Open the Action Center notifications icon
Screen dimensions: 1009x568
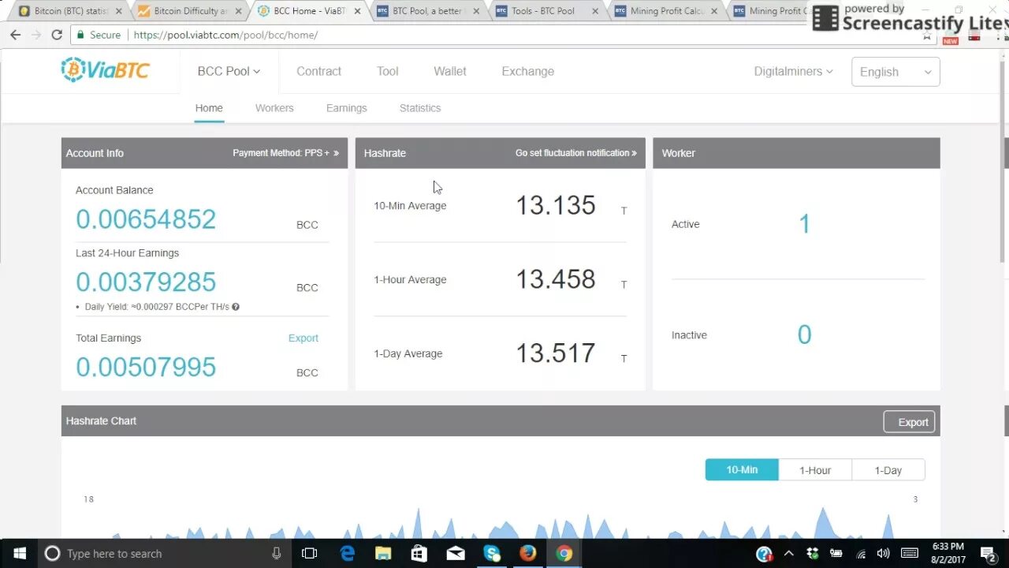[x=988, y=553]
